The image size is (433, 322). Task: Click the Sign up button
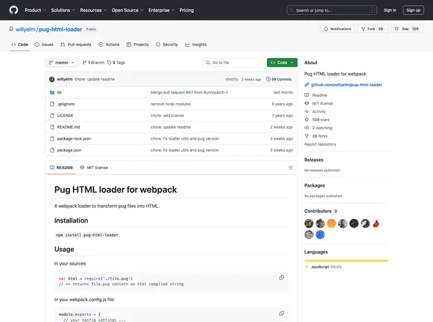click(x=413, y=10)
